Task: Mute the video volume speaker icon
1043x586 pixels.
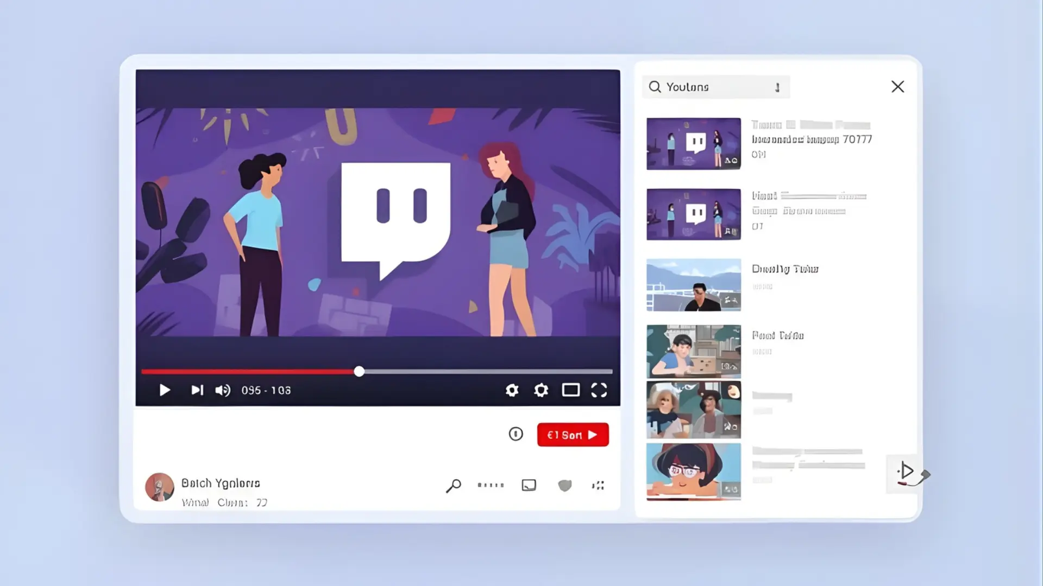Action: [x=223, y=390]
